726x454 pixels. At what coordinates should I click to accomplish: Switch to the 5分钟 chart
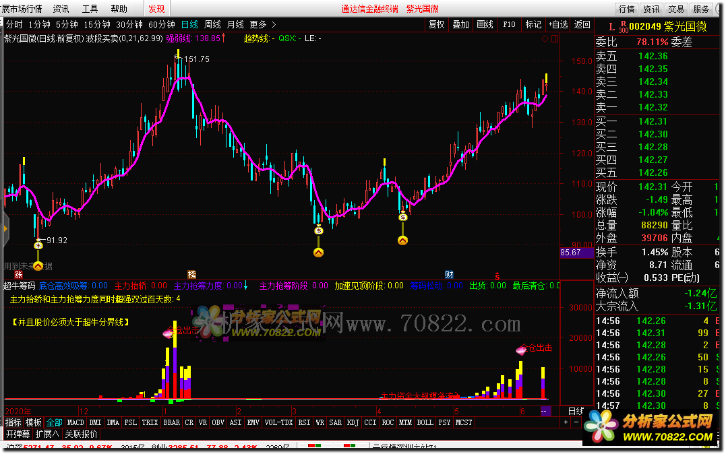point(67,24)
